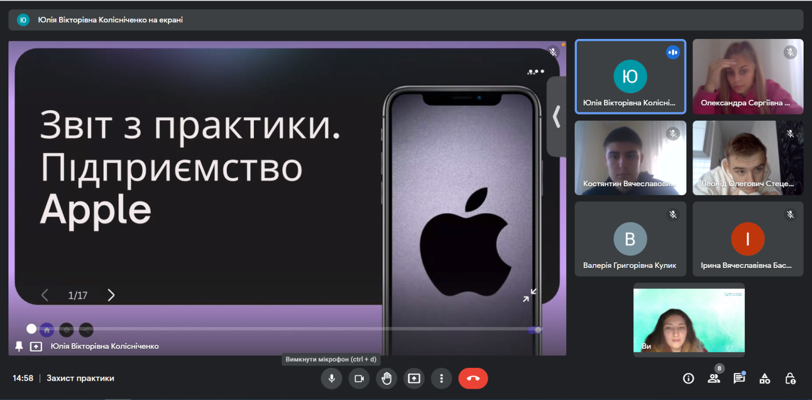Click the meeting name Захист практики
This screenshot has height=400, width=812.
pyautogui.click(x=81, y=379)
